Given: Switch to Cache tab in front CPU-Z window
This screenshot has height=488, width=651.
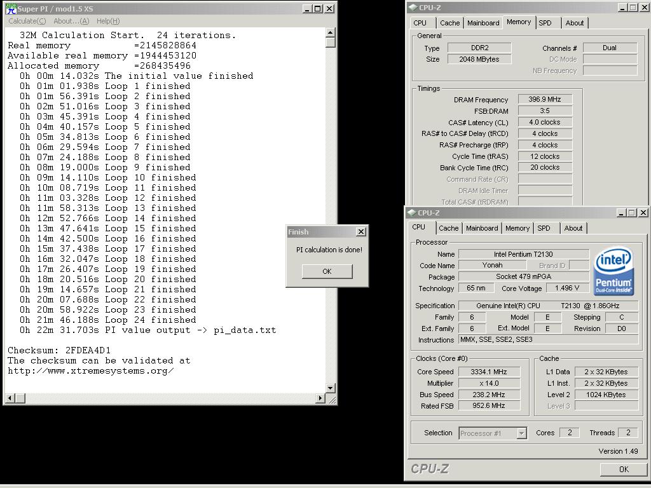Looking at the screenshot, I should pos(448,228).
